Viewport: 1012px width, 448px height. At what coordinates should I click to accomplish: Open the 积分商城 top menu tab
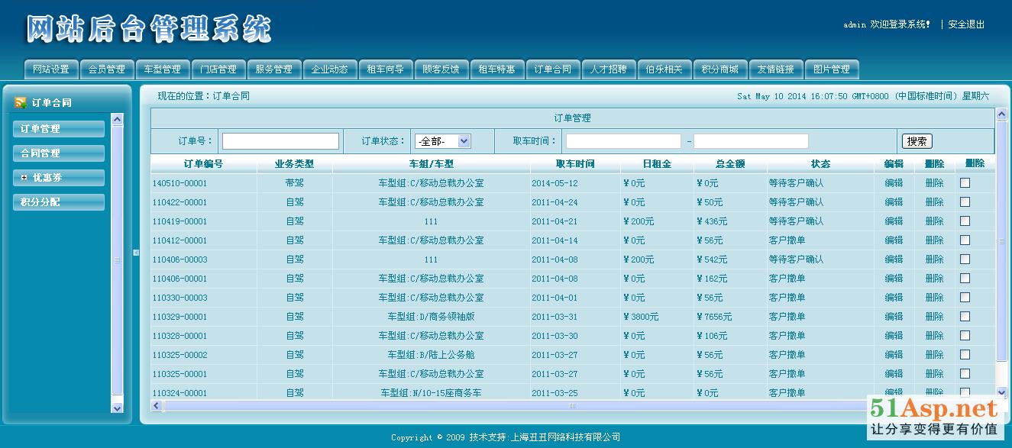coord(719,69)
